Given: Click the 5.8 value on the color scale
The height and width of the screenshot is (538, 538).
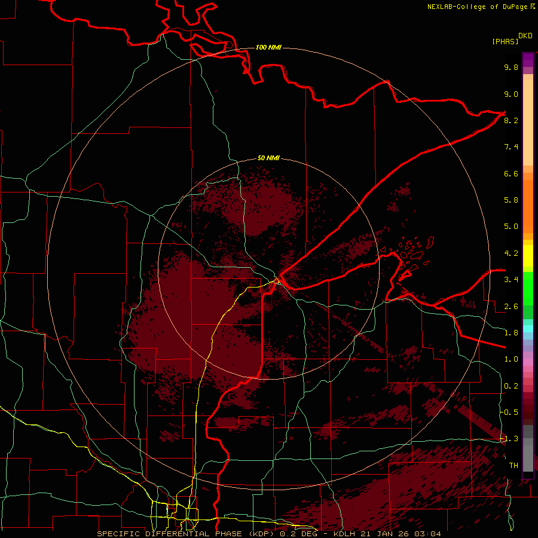Looking at the screenshot, I should coord(511,200).
